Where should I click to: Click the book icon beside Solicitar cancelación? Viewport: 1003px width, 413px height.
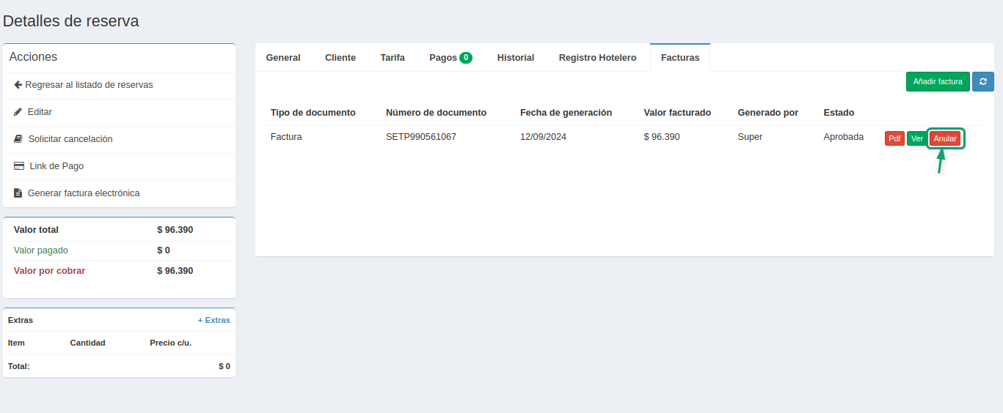coord(18,139)
